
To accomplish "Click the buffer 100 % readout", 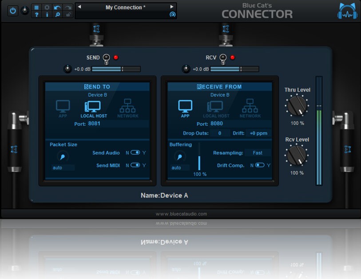I will [x=200, y=174].
